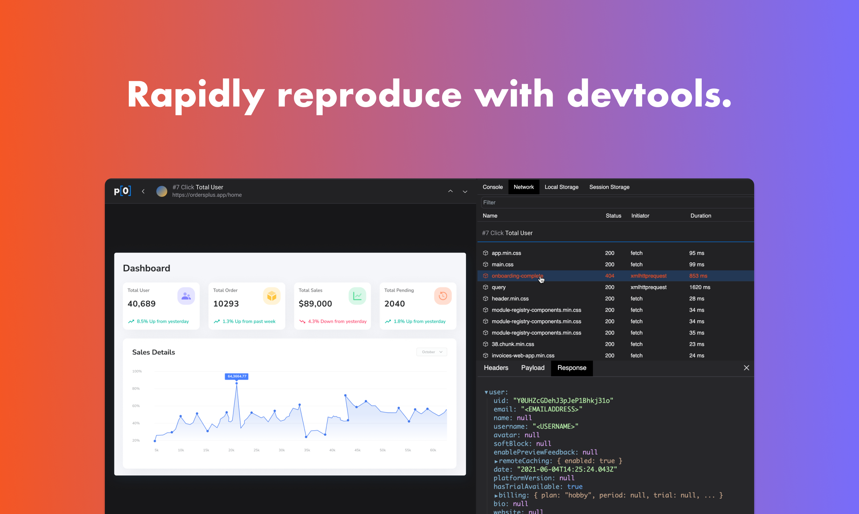This screenshot has height=514, width=859.
Task: Click the Total Order box icon
Action: point(272,296)
